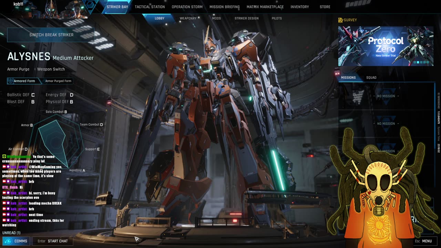Switch to the Squad panel tab

tap(371, 77)
